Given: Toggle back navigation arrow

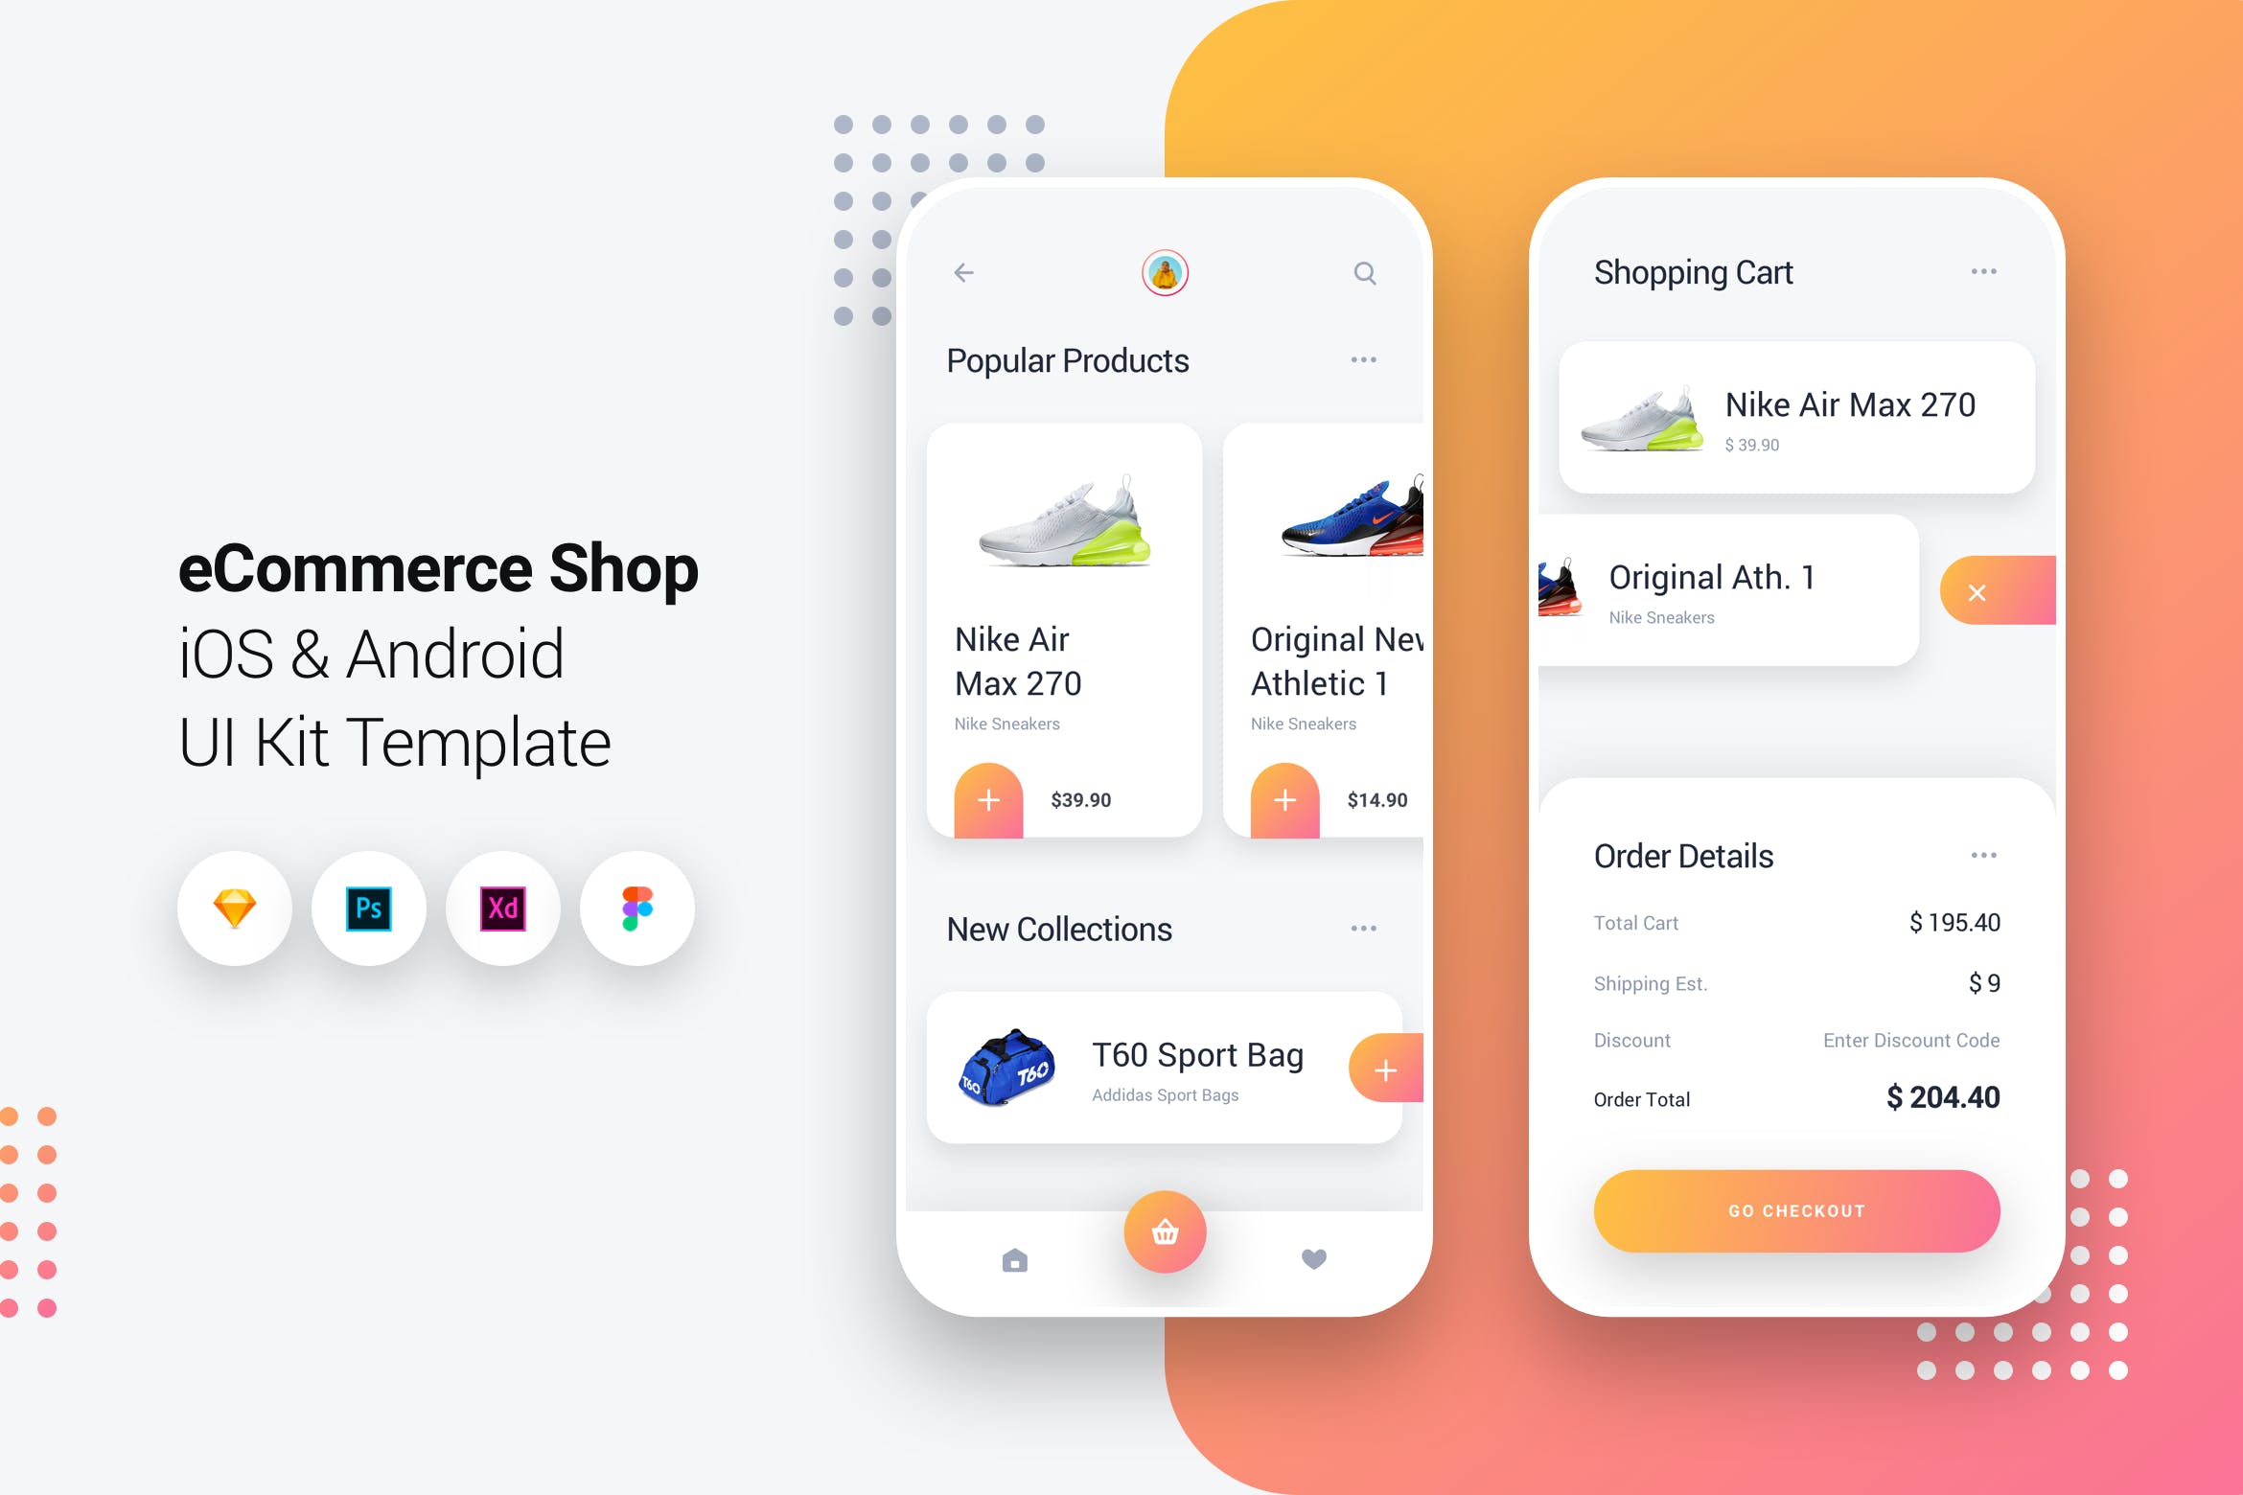Looking at the screenshot, I should (963, 274).
